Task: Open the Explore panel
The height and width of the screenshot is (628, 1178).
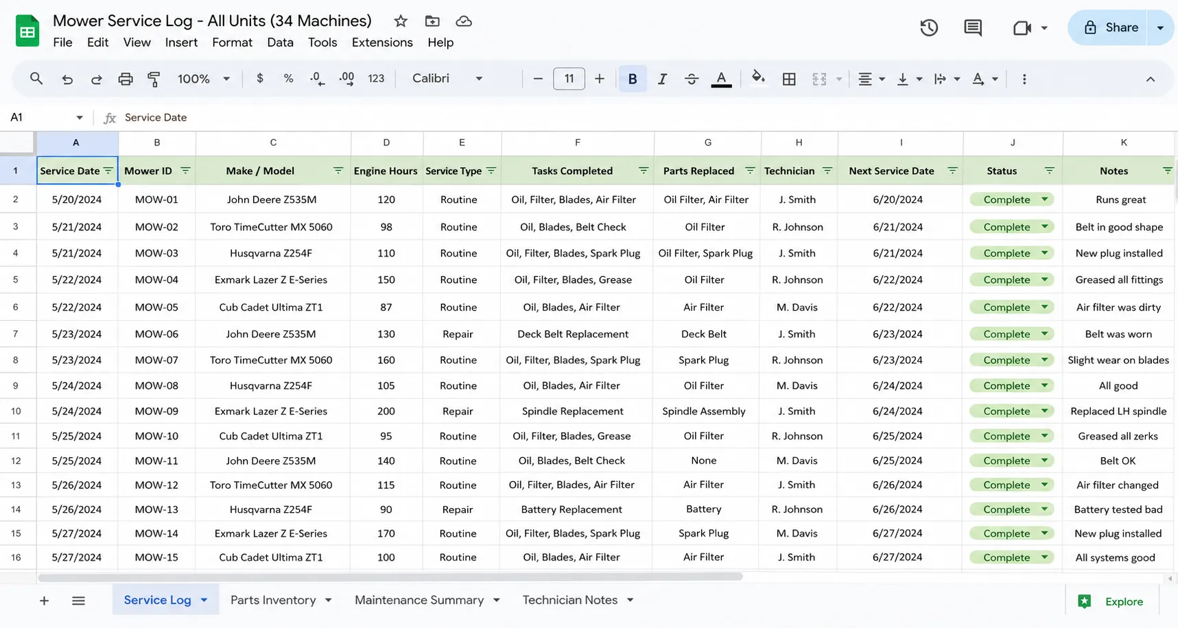Action: point(1111,601)
